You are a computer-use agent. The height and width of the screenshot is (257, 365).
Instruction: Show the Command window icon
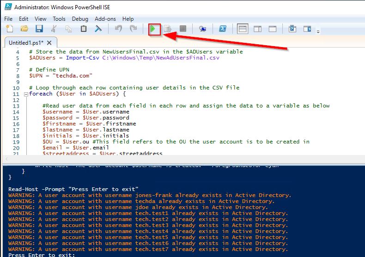pos(292,29)
